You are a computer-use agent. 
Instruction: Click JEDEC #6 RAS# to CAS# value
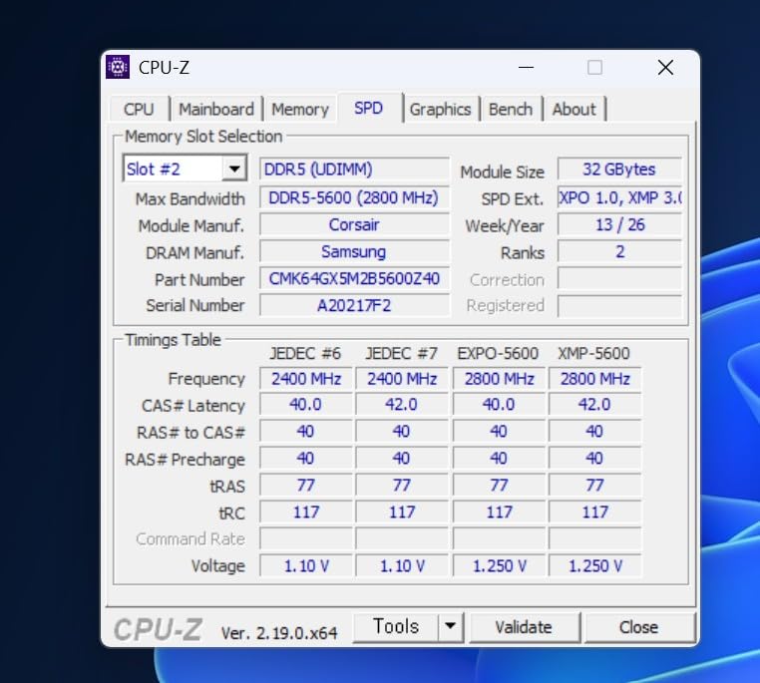[x=306, y=431]
